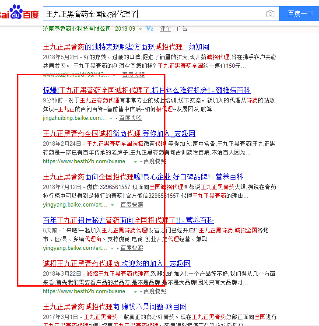This screenshot has width=319, height=326.
Task: Open 百度快照 for xuzhi.net result
Action: tap(133, 74)
